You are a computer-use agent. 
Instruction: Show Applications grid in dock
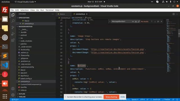5,97
